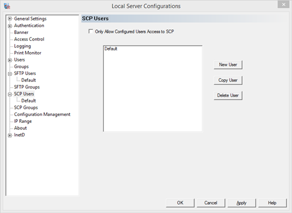292x213 pixels.
Task: Select Banner in the settings tree
Action: pyautogui.click(x=21, y=32)
